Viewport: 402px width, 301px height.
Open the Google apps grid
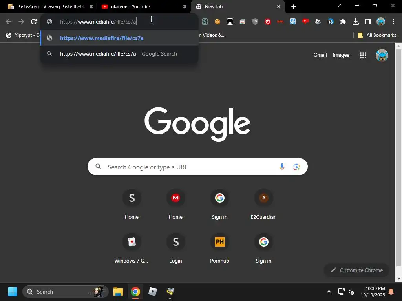[363, 55]
